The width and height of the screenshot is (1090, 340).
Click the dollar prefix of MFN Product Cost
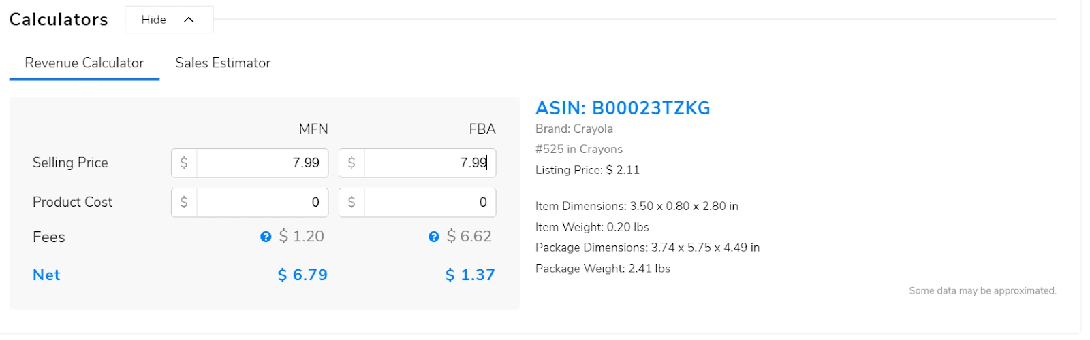[x=184, y=202]
